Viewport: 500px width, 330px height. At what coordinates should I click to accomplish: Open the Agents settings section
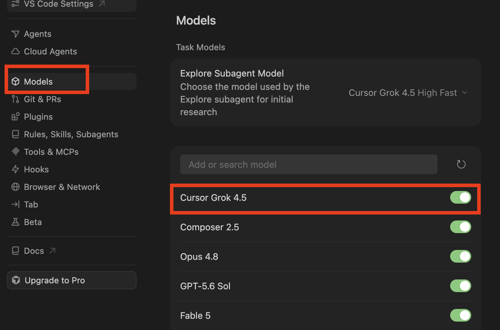tap(72, 34)
